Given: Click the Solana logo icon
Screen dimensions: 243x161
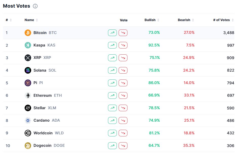Looking at the screenshot, I should (x=28, y=70).
